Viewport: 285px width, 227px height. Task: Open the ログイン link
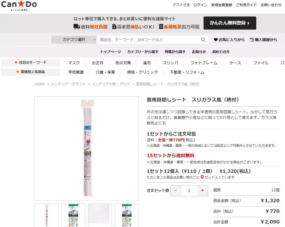tap(200, 5)
